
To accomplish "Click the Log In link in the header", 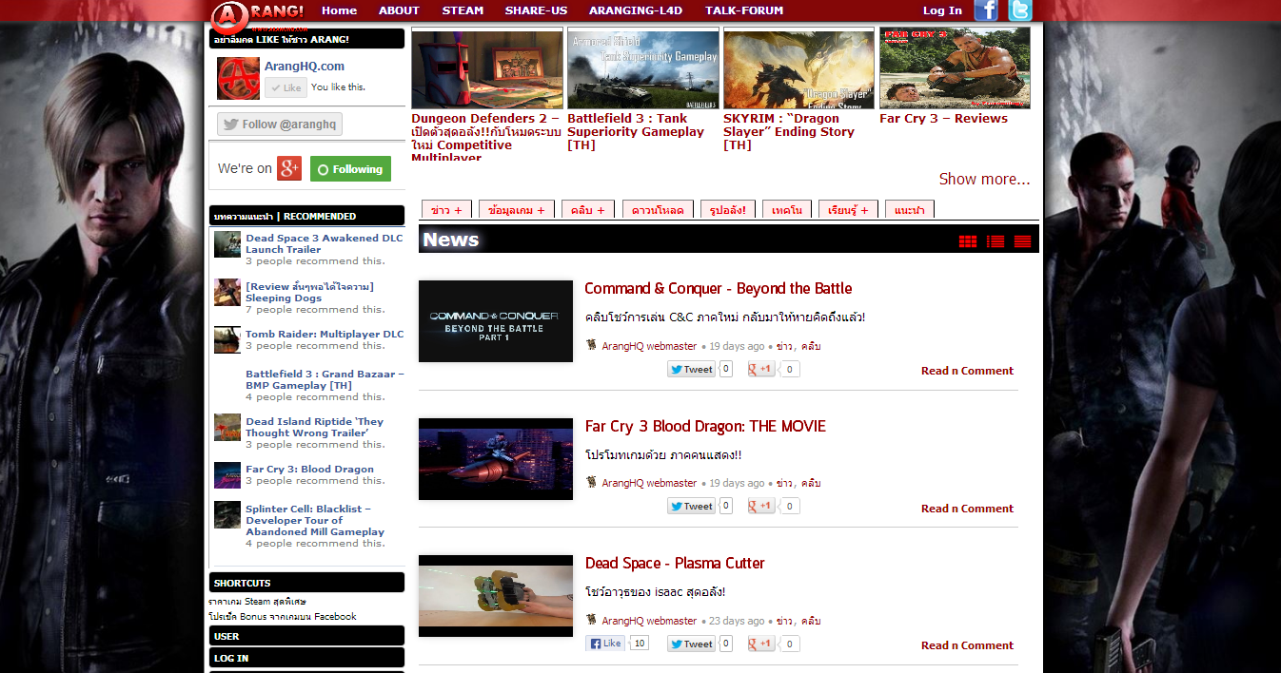I will [942, 10].
